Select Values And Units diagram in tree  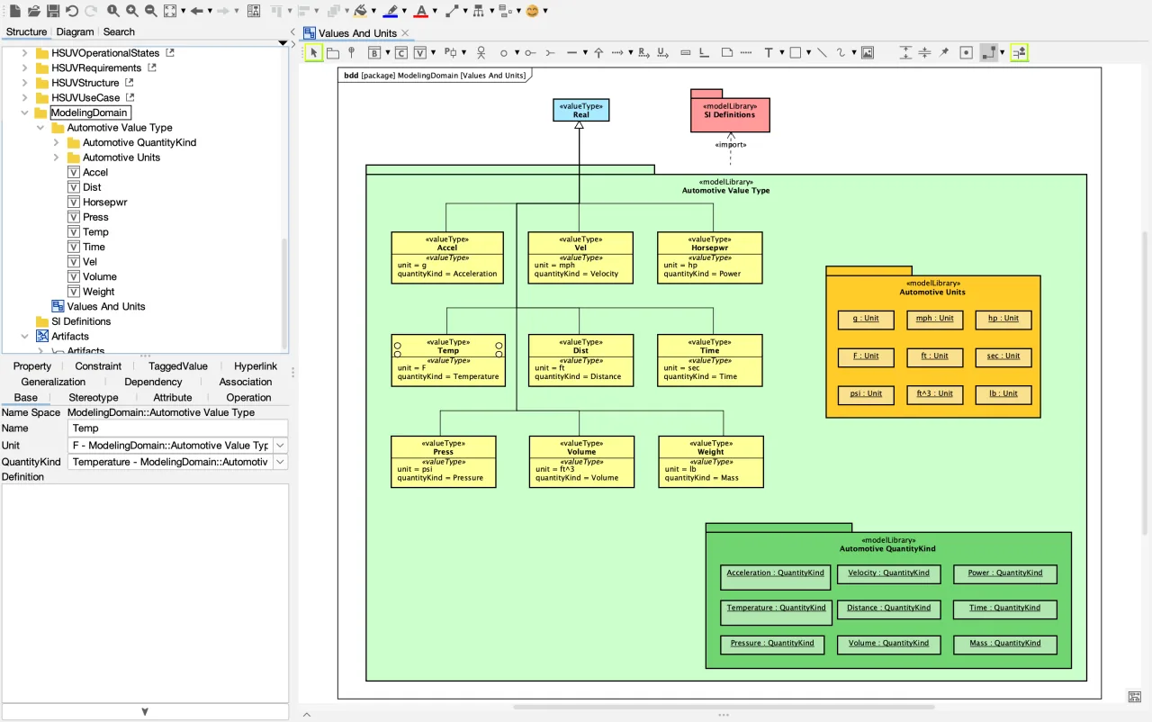point(105,306)
